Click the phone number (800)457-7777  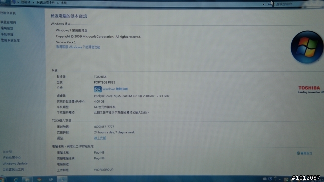(x=104, y=127)
